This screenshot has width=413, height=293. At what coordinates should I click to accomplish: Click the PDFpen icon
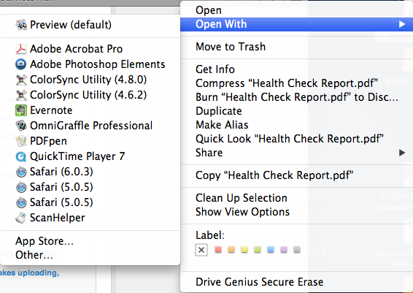(x=21, y=141)
